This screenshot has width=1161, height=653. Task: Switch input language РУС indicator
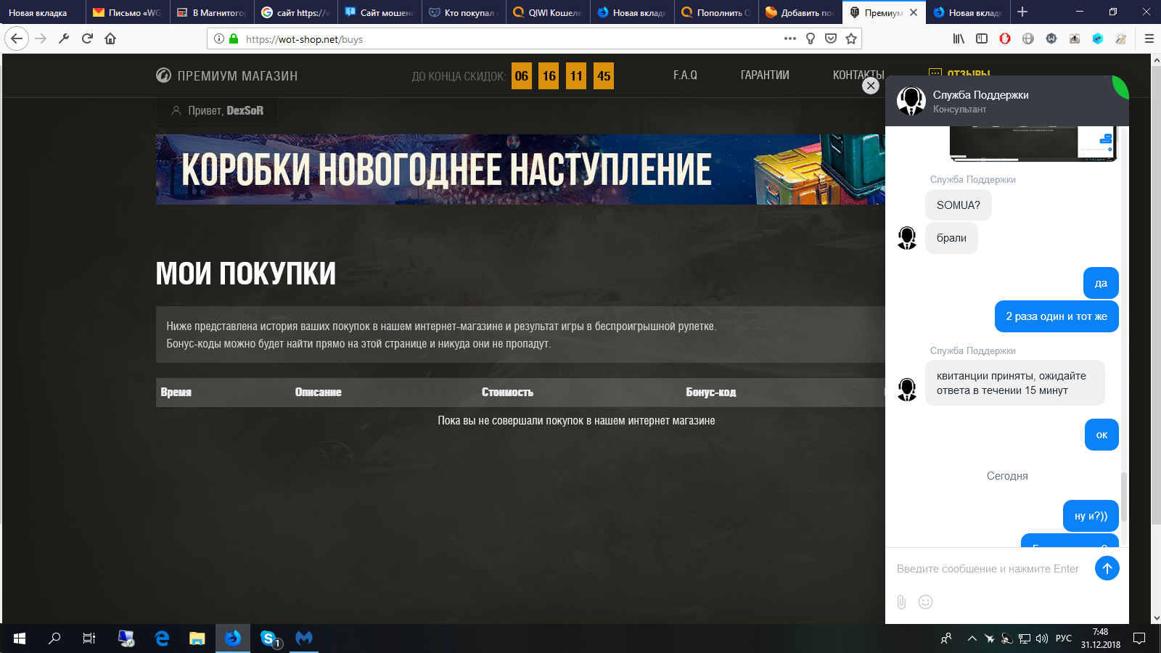[x=1064, y=638]
